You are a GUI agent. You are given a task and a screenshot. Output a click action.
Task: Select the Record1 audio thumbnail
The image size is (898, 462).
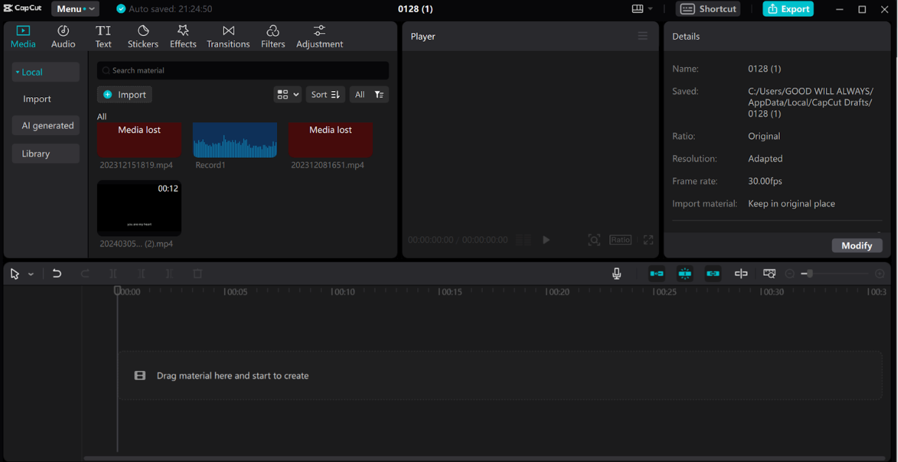click(x=235, y=139)
